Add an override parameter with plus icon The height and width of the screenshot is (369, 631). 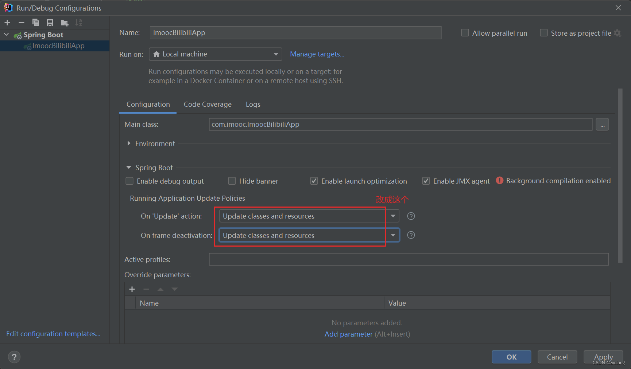(x=132, y=289)
